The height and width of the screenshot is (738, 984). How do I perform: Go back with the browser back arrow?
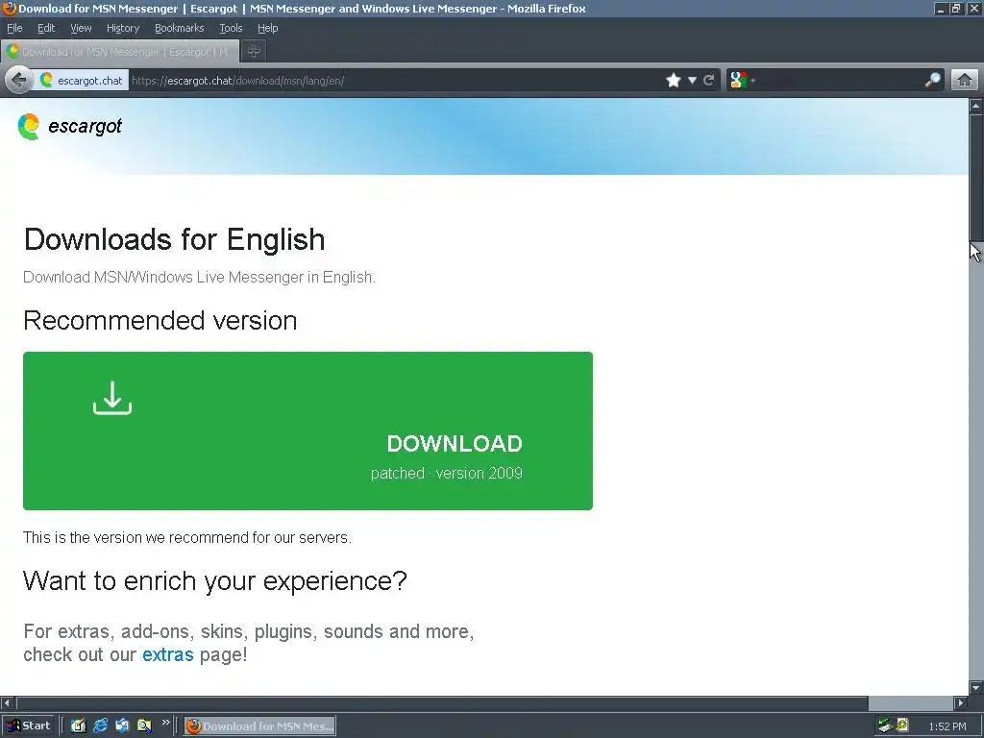(19, 81)
